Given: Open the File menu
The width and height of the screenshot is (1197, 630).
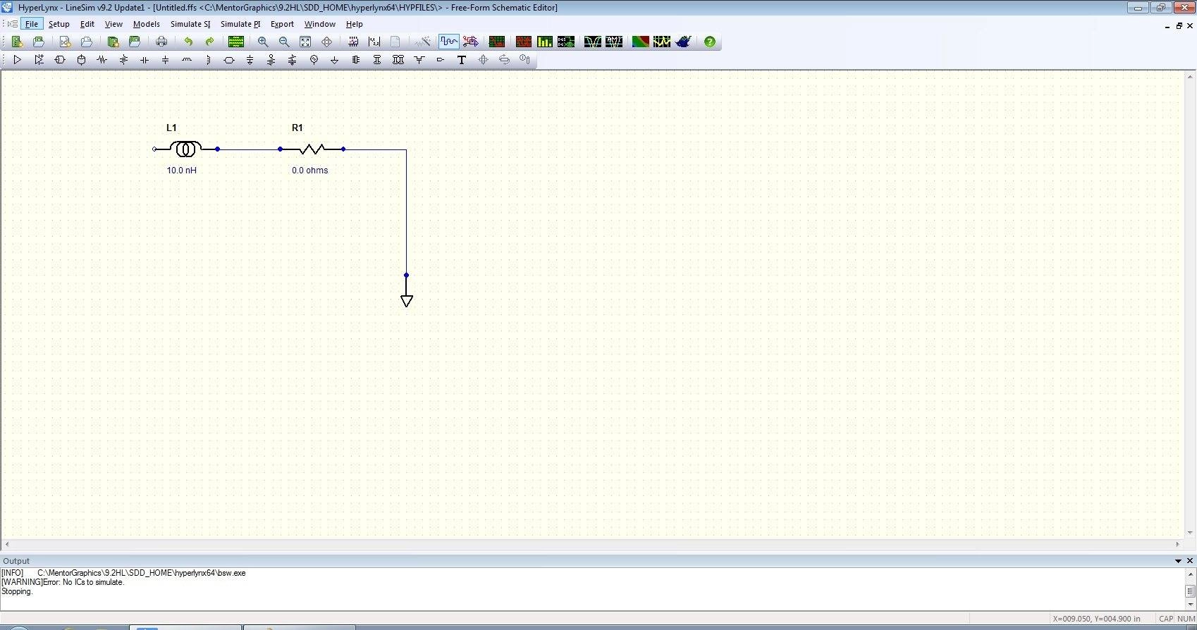Looking at the screenshot, I should 32,24.
